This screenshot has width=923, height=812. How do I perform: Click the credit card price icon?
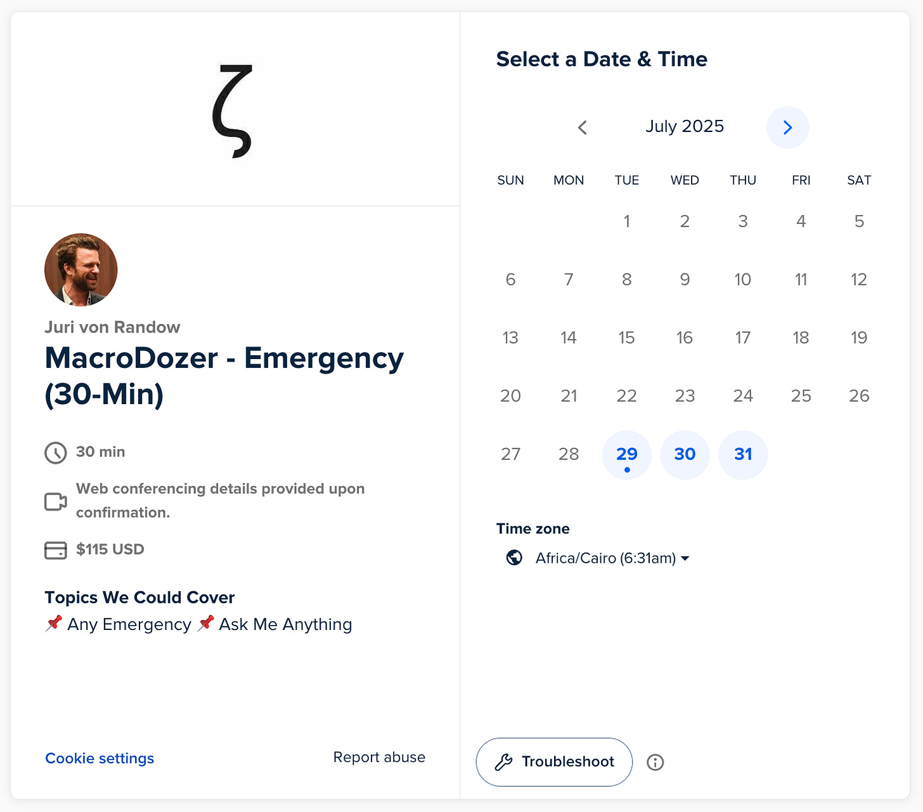(56, 550)
